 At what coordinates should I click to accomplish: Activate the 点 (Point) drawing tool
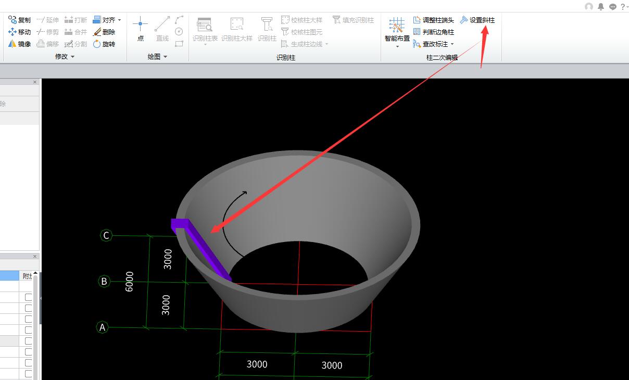pos(141,29)
